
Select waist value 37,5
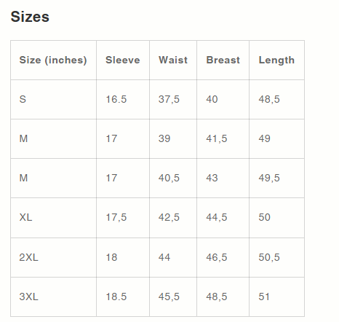169,99
